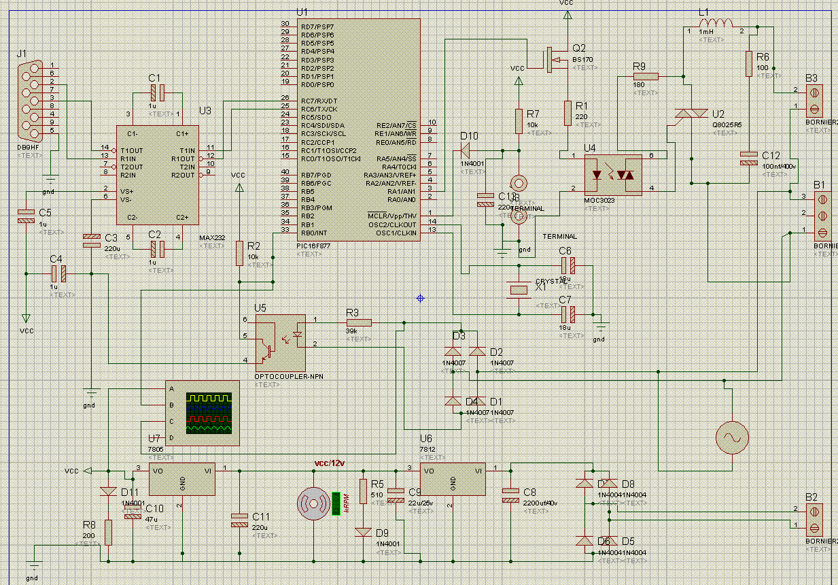838x585 pixels.
Task: Click the motor's green RPM indicator
Action: 336,503
